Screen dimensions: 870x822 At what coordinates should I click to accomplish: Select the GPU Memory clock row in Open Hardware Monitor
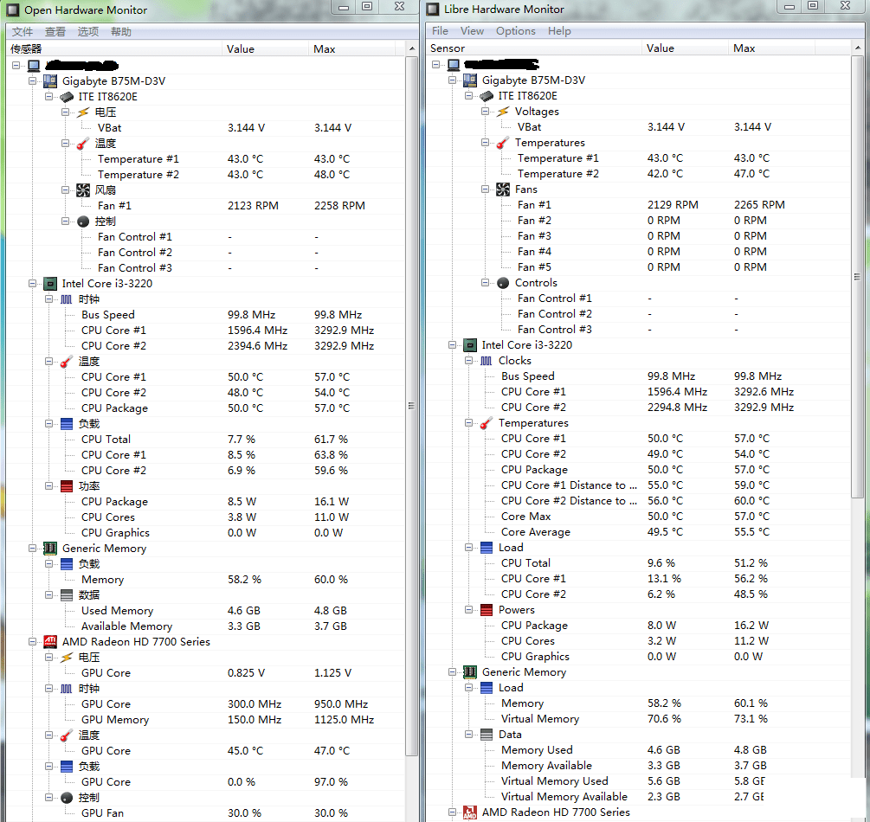(x=206, y=719)
